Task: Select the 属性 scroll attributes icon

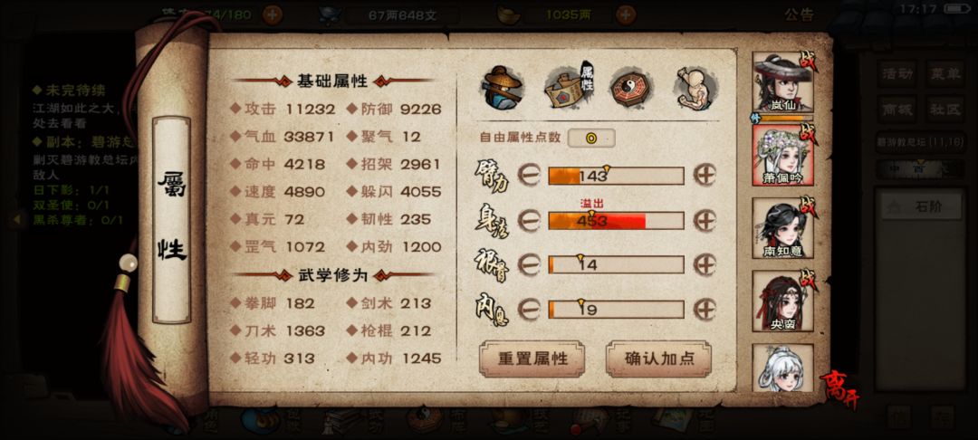Action: [569, 87]
